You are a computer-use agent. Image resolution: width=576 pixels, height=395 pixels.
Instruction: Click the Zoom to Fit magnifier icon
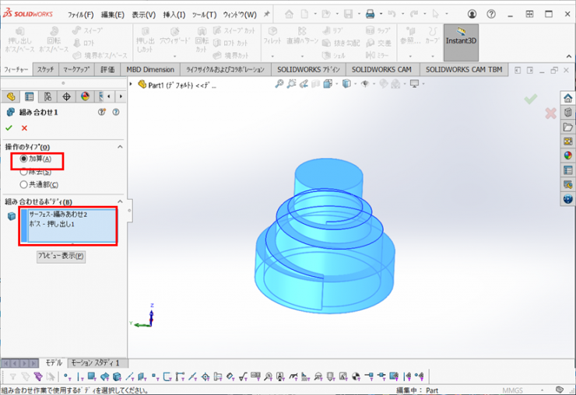pyautogui.click(x=279, y=84)
